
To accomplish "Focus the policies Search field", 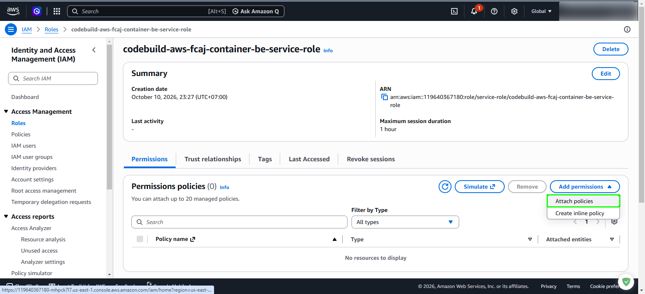I will point(239,222).
